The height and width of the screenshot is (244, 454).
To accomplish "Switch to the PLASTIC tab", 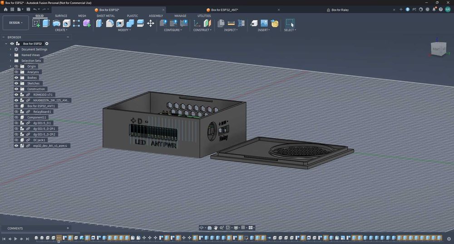I will click(132, 16).
